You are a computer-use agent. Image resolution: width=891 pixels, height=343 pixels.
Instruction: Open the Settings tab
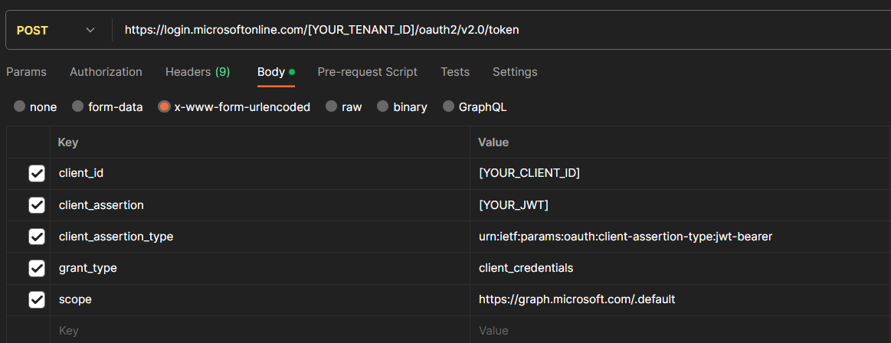(515, 72)
